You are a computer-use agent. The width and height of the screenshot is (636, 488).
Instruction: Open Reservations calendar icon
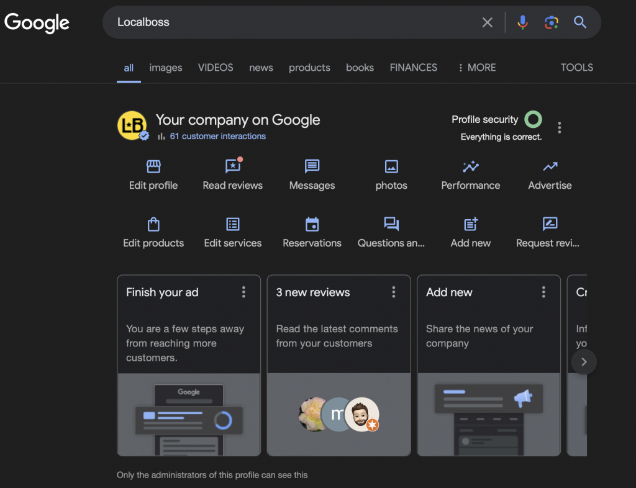pyautogui.click(x=312, y=224)
